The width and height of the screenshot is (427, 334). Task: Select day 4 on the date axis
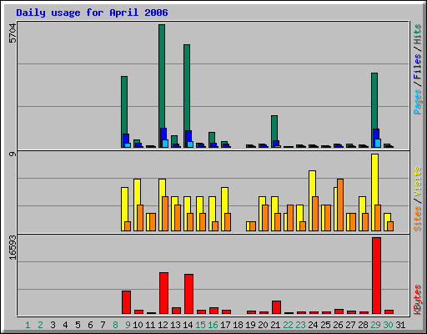pos(65,325)
